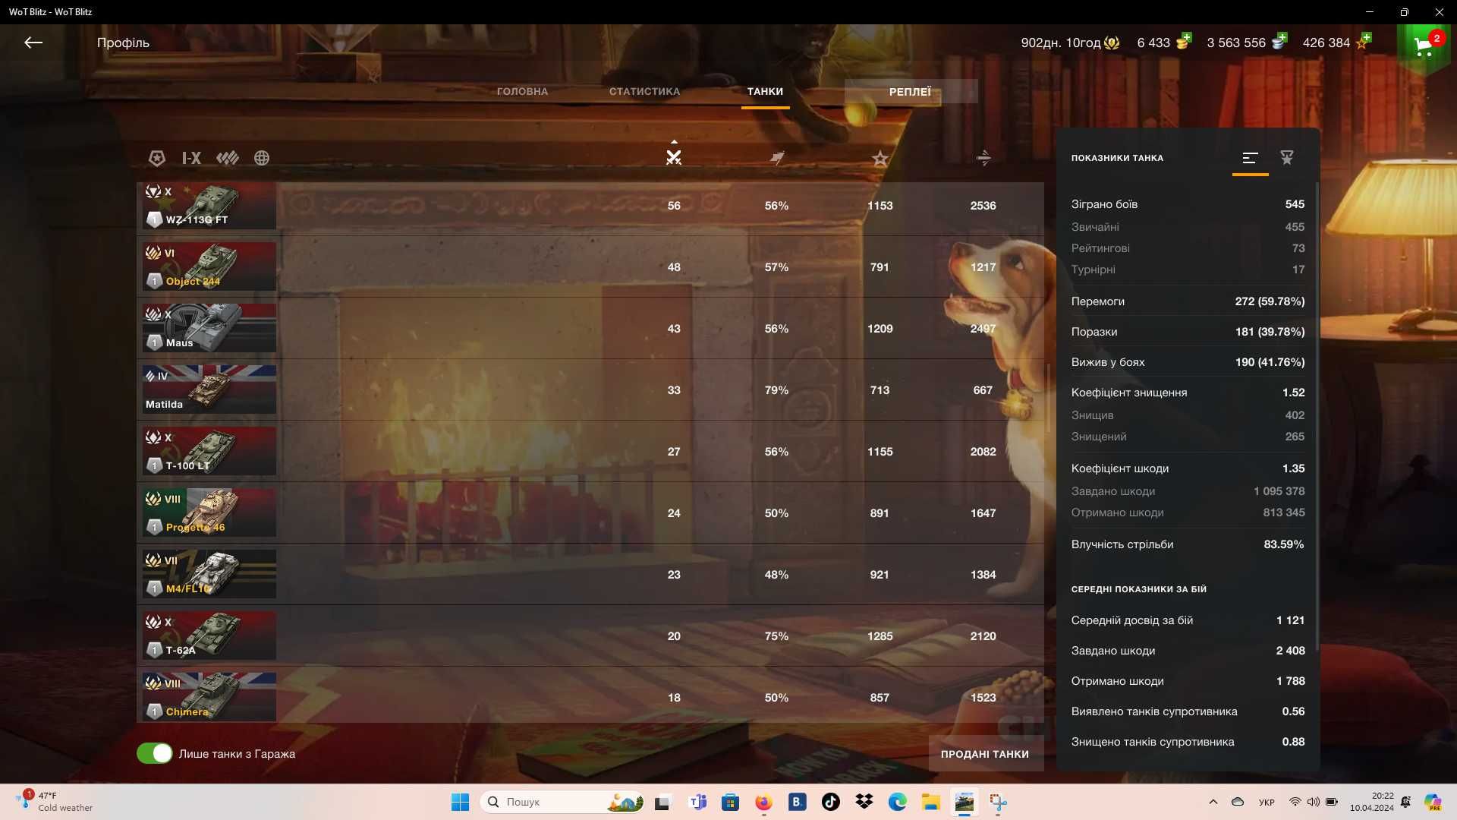The image size is (1457, 820).
Task: Click the taskbar Пошук search box
Action: tap(562, 802)
